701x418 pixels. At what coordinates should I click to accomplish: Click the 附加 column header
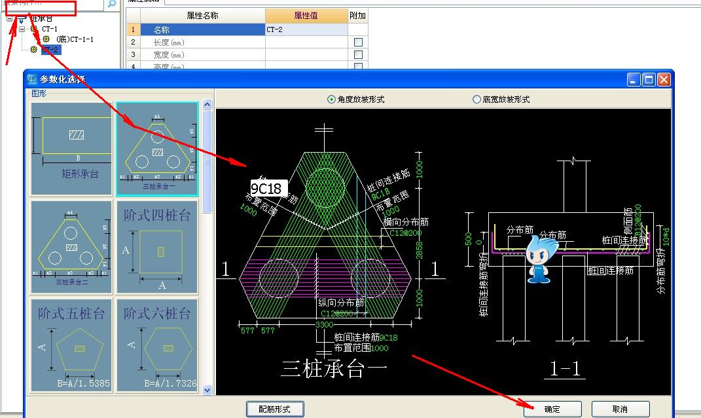pos(357,16)
